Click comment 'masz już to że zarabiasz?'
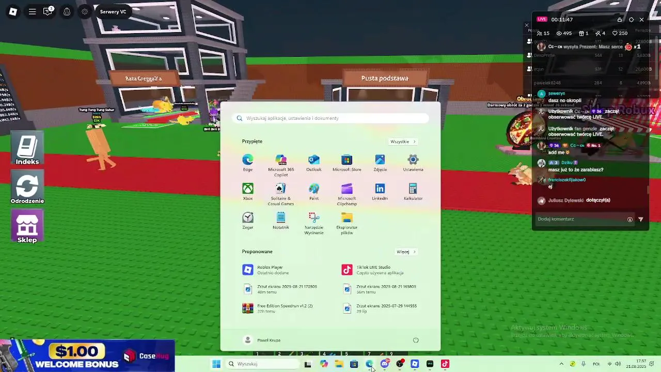 coord(576,169)
